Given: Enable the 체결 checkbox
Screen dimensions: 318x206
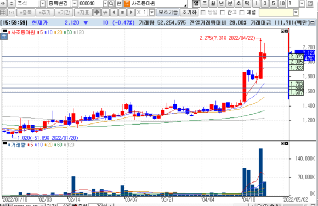Looking at the screenshot, I should [242, 13].
